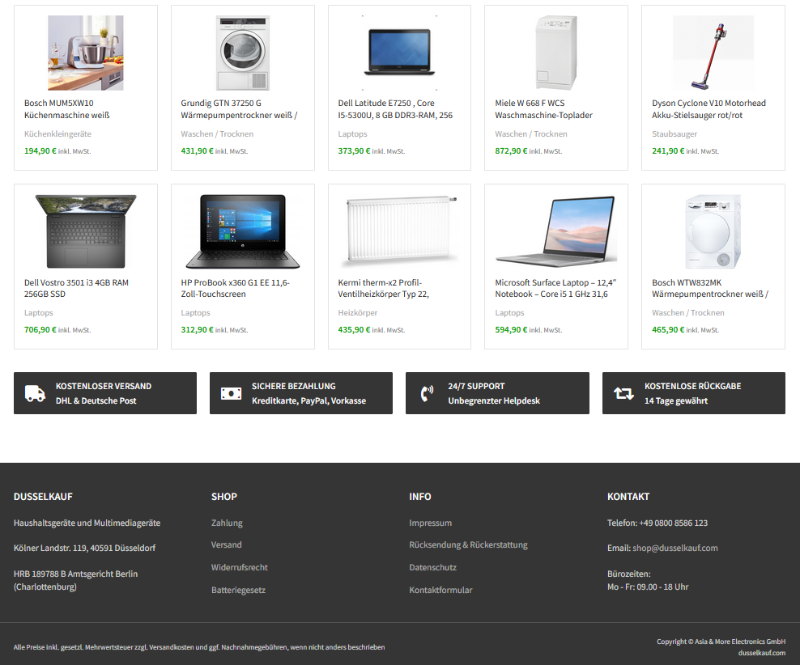800x665 pixels.
Task: Click the banknote icon for secure payment
Action: [x=231, y=393]
